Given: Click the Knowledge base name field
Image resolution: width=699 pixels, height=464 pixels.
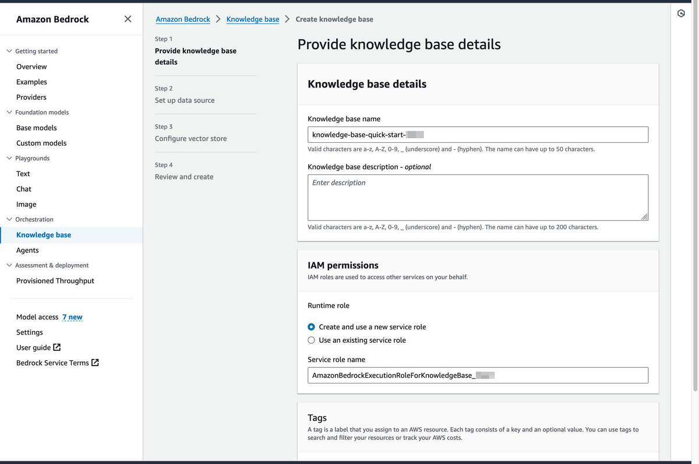Looking at the screenshot, I should coord(478,135).
